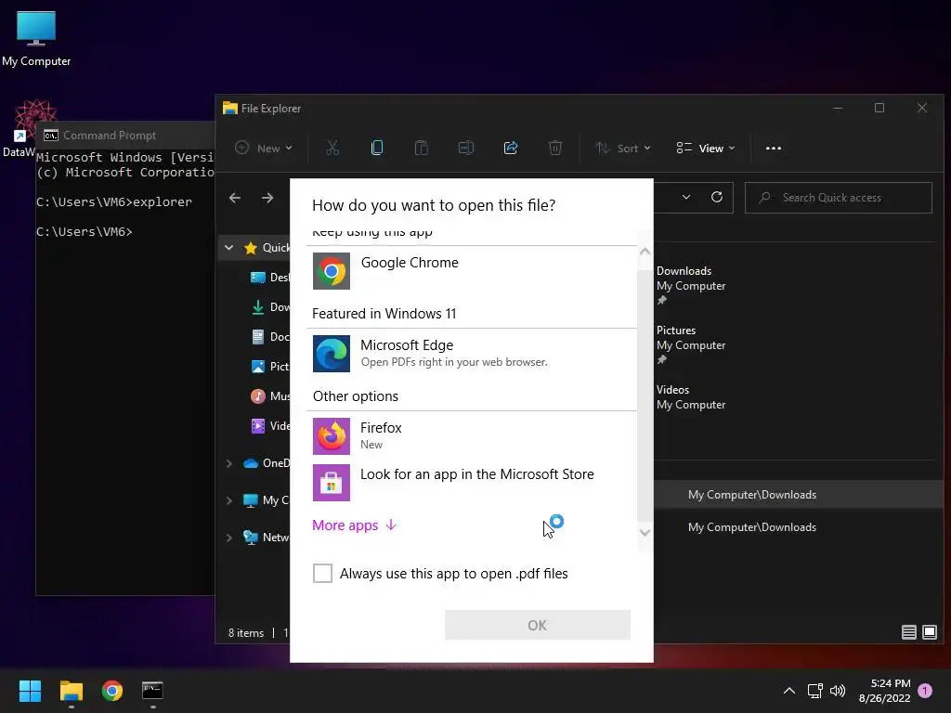Image resolution: width=951 pixels, height=713 pixels.
Task: Open Pictures in the navigation pane
Action: point(270,366)
